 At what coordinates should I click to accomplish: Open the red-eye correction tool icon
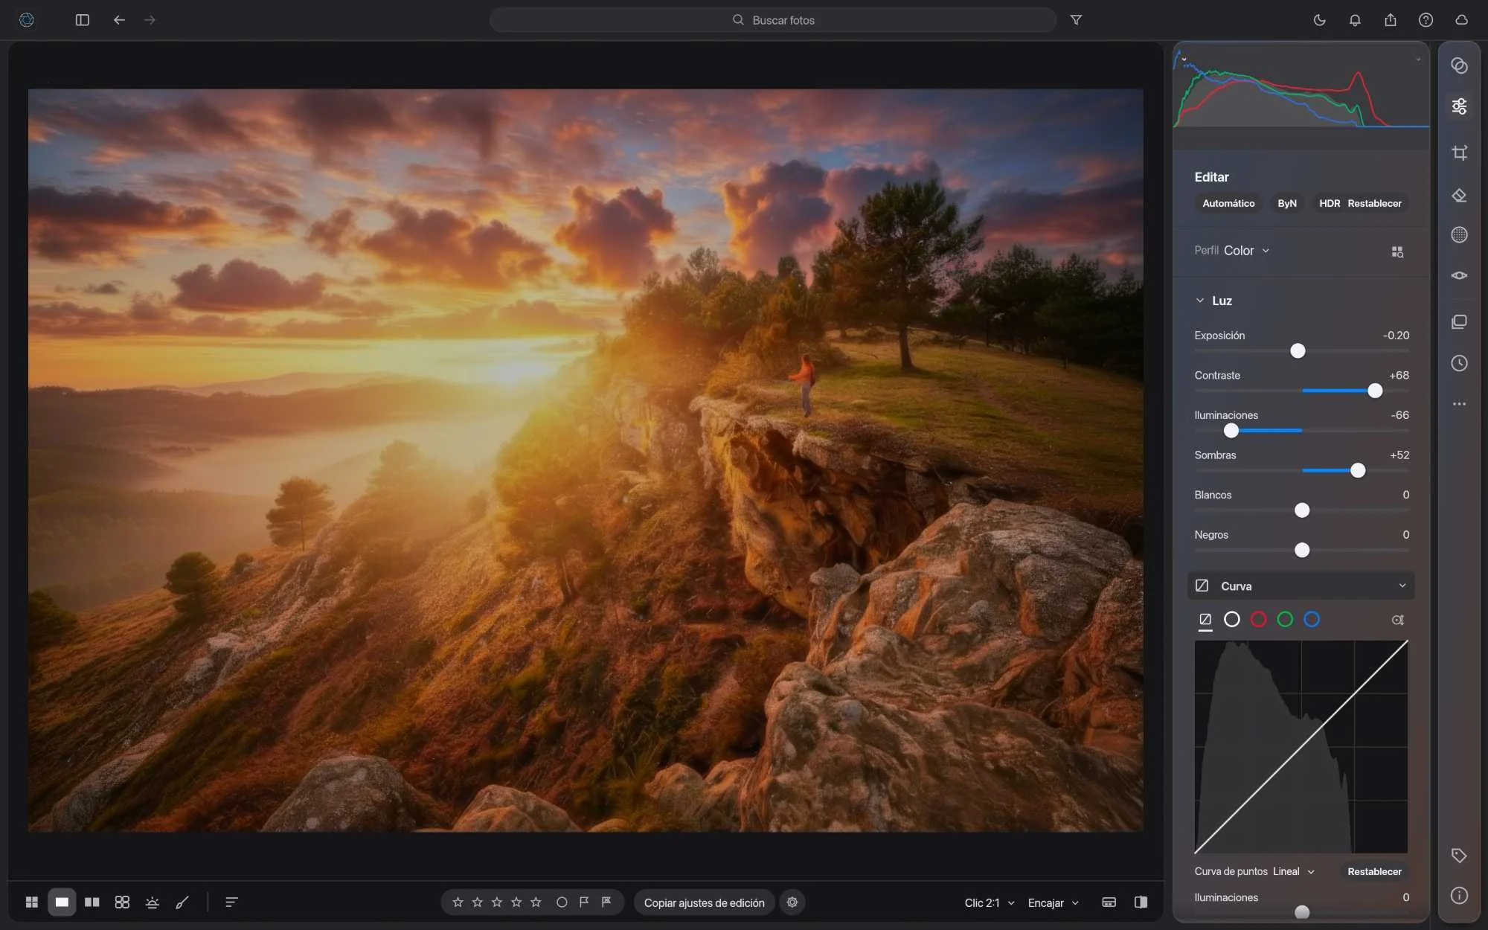(x=1459, y=275)
